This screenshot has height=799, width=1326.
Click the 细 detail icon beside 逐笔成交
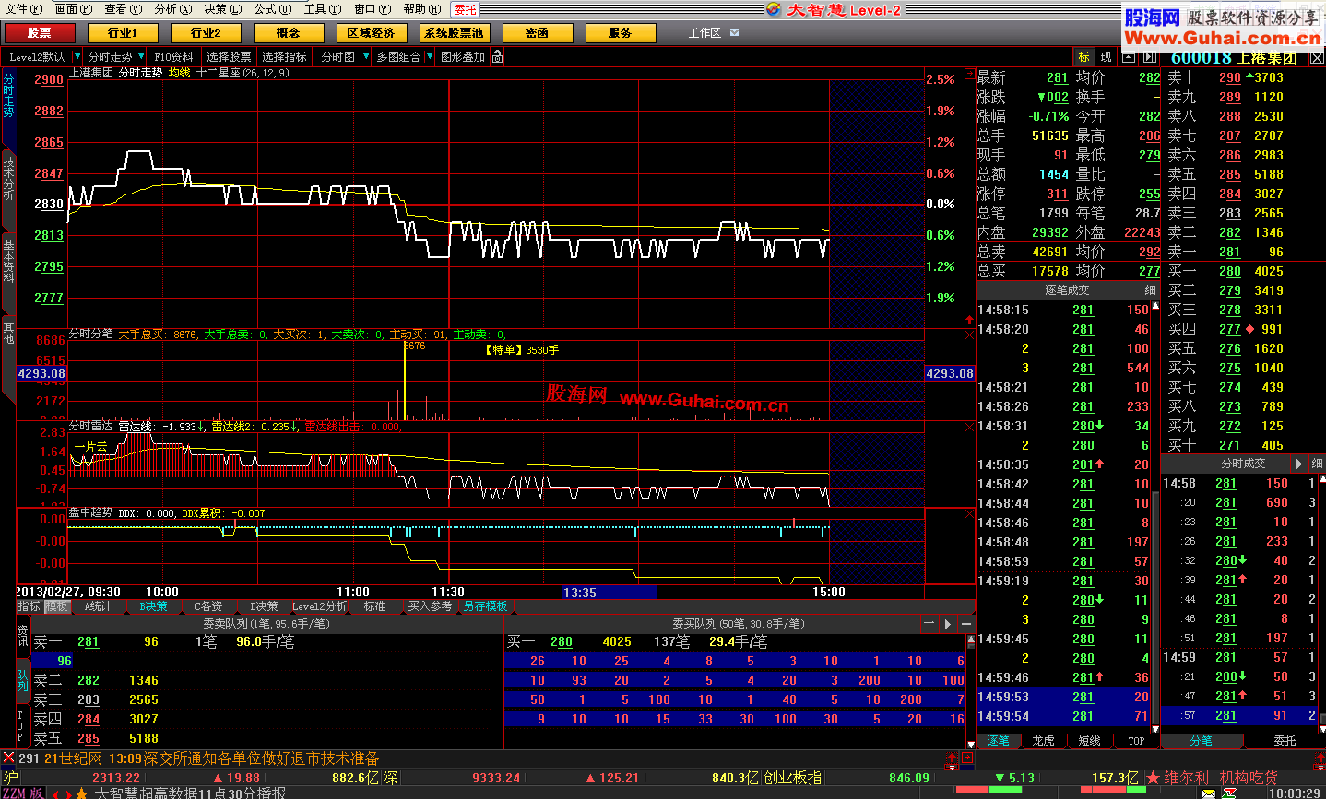[x=1150, y=289]
